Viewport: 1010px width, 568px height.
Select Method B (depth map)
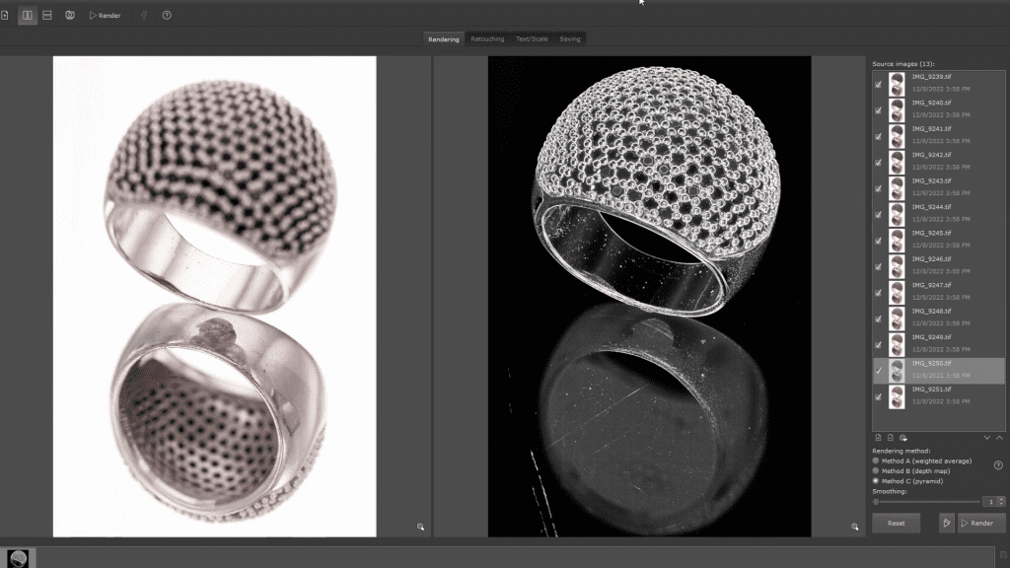click(910, 471)
